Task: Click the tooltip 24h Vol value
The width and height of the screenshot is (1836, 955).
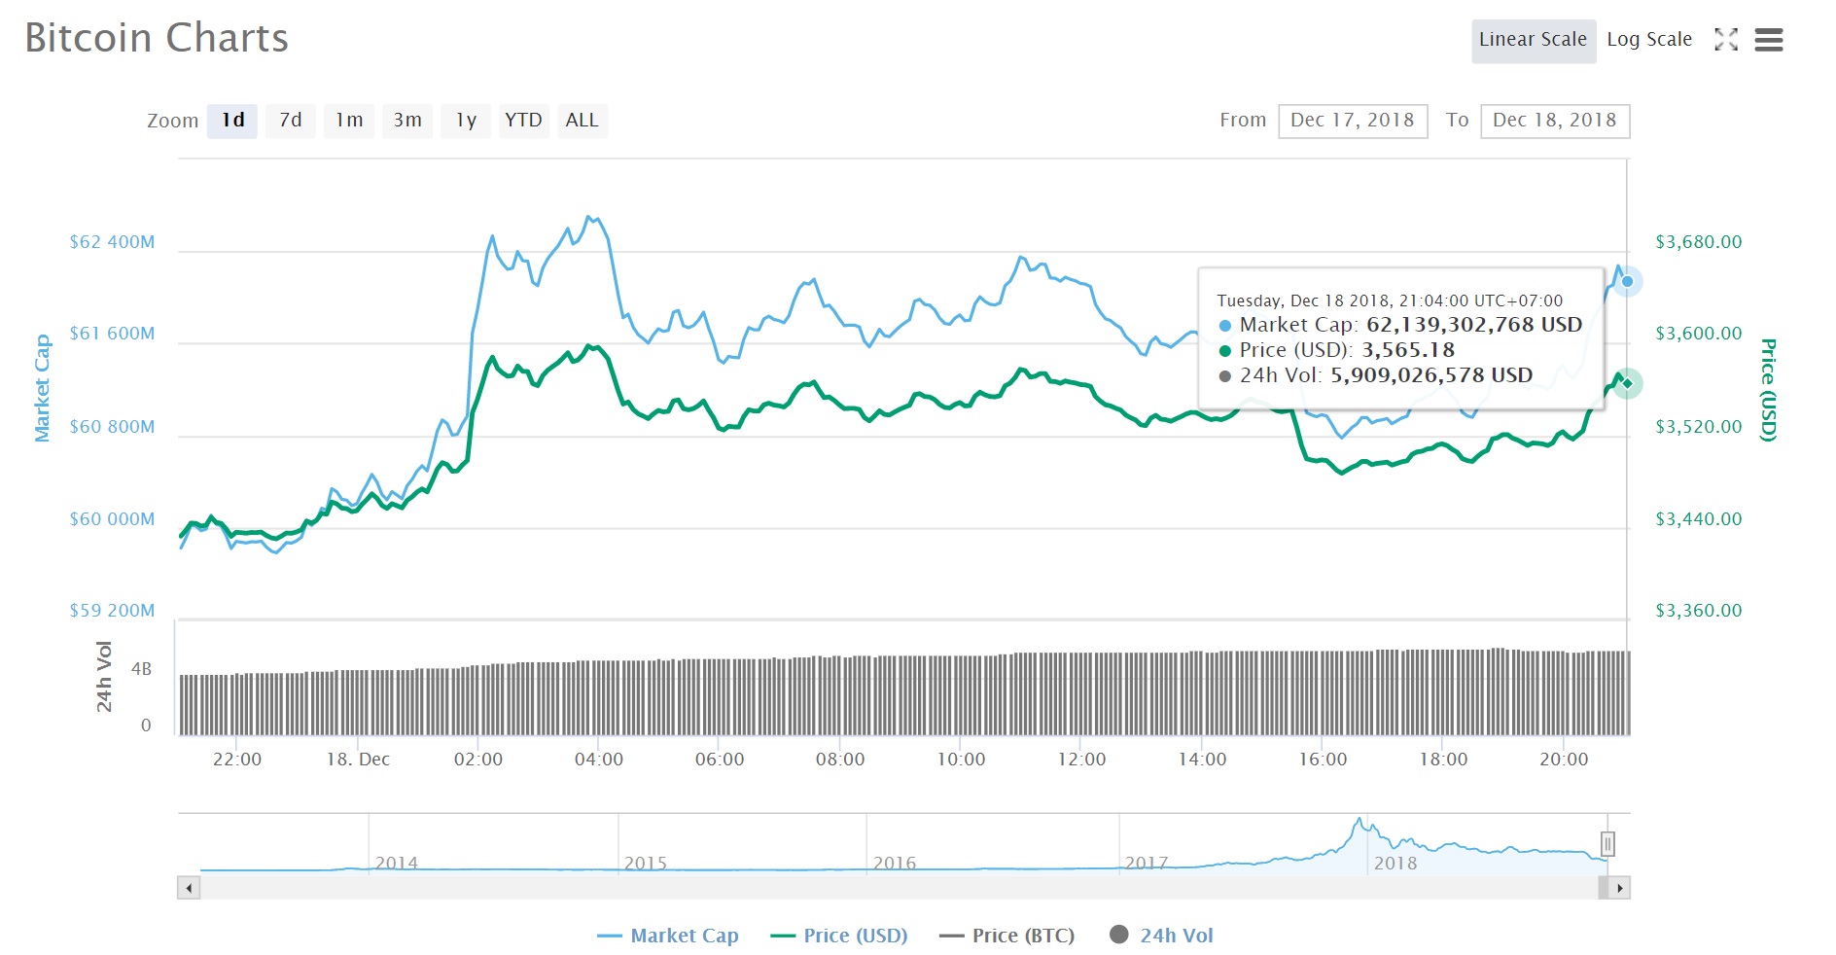Action: pos(1431,375)
